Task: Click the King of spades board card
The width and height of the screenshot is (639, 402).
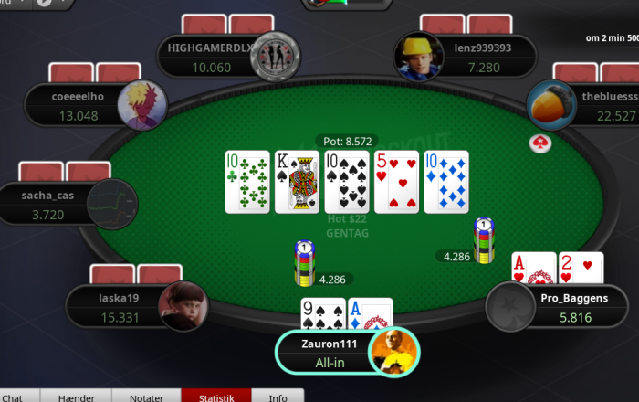Action: 297,182
